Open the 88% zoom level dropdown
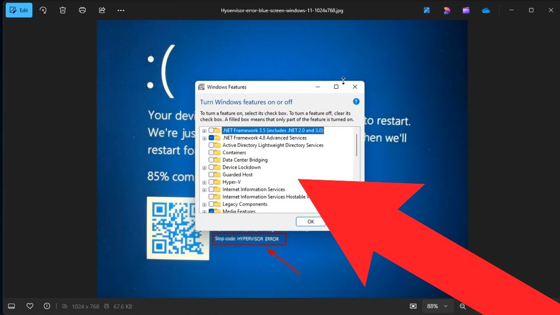Screen dimensions: 560x315 (x=438, y=306)
